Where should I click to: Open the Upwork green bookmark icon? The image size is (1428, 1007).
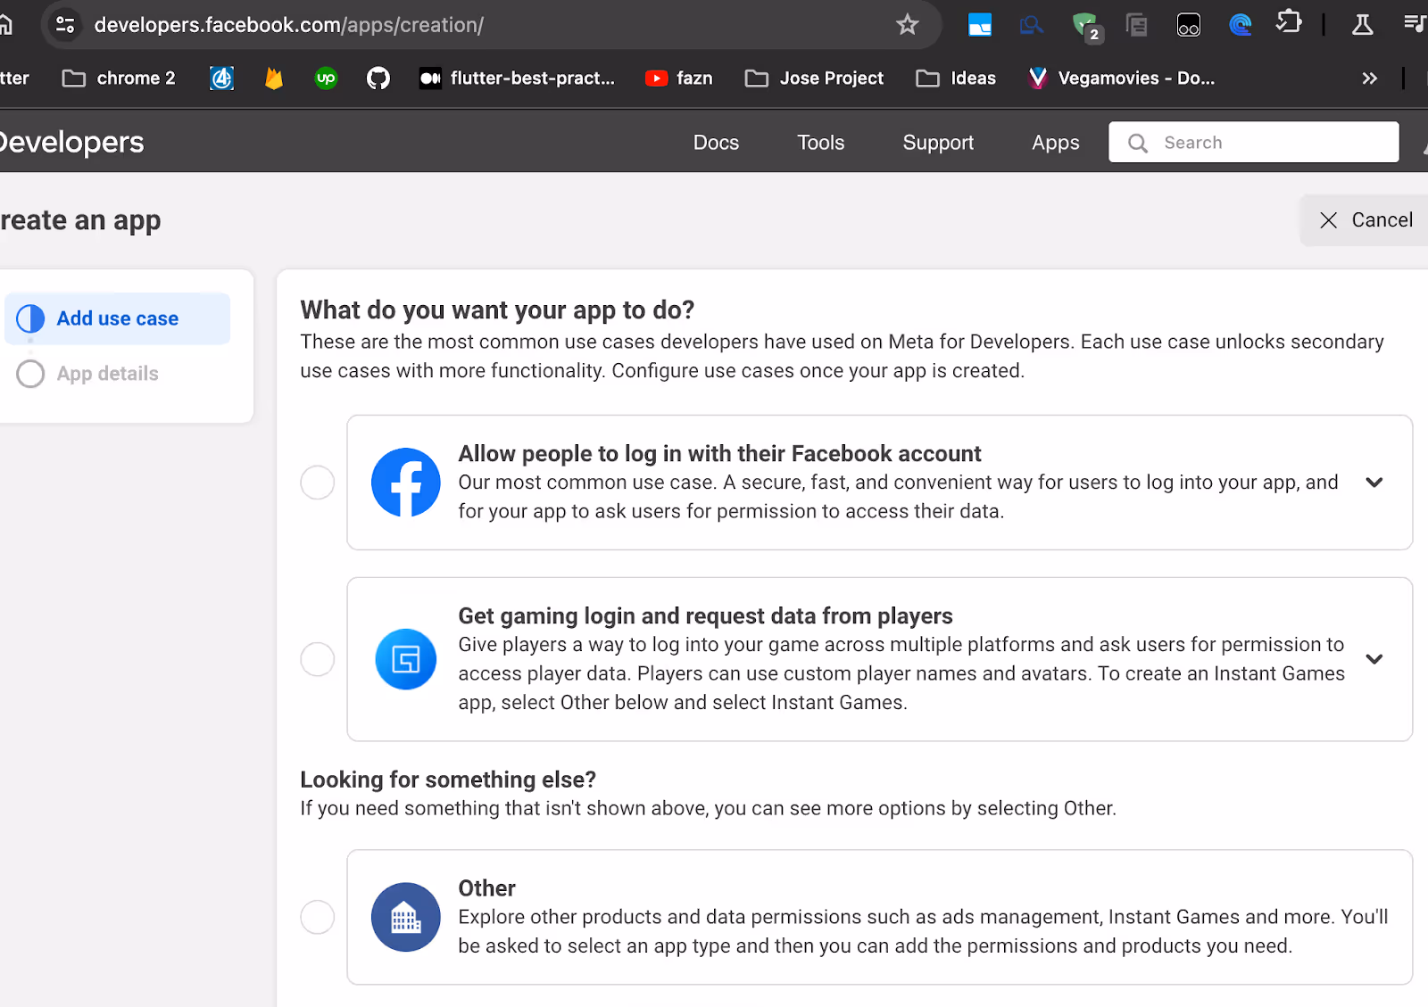click(x=326, y=78)
